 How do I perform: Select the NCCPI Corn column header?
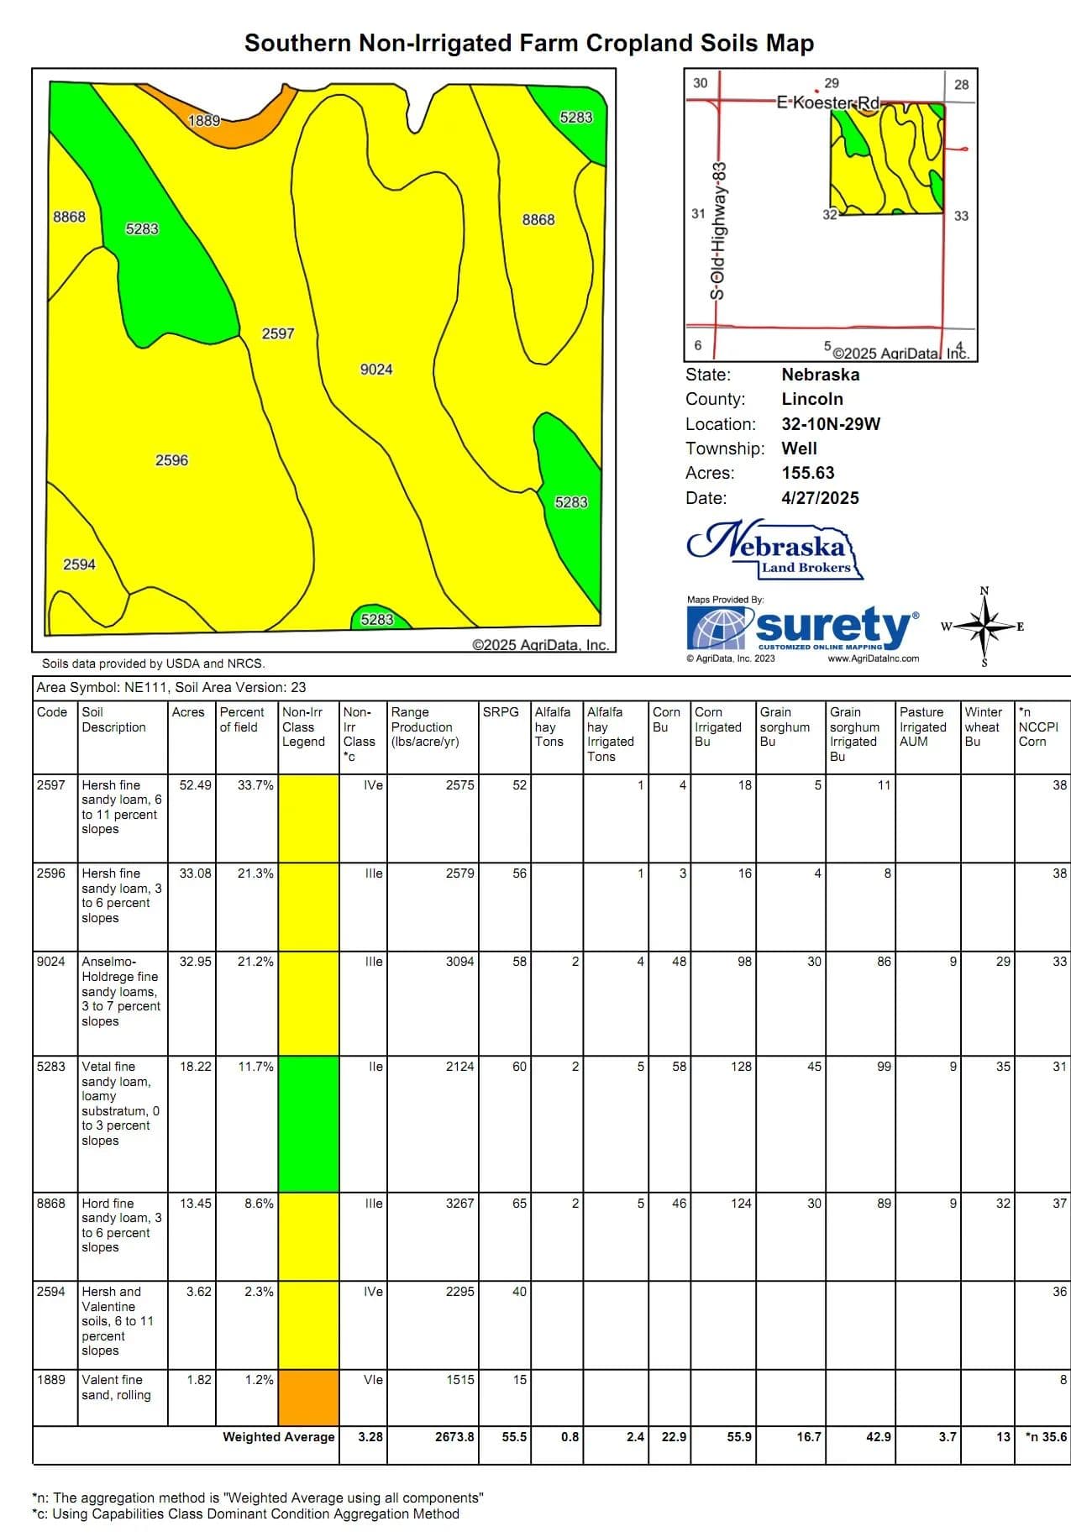click(1037, 727)
